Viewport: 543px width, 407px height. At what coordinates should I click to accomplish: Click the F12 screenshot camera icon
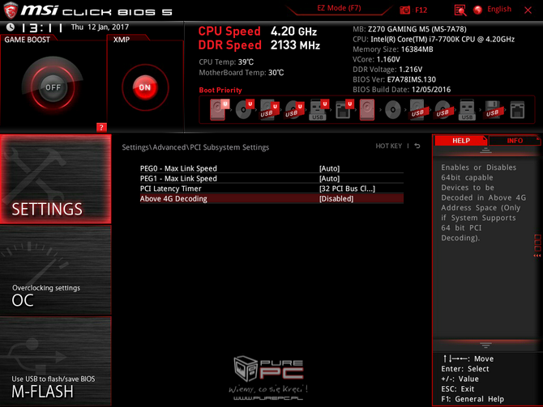click(x=405, y=10)
